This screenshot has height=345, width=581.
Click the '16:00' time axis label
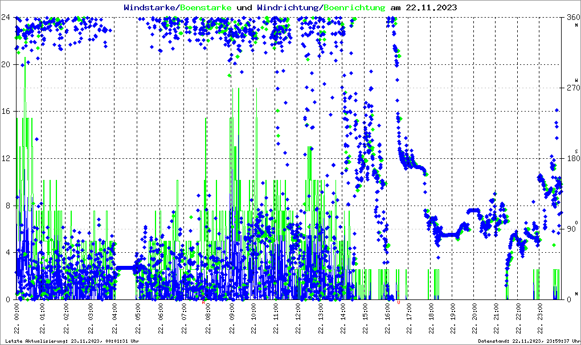point(387,318)
